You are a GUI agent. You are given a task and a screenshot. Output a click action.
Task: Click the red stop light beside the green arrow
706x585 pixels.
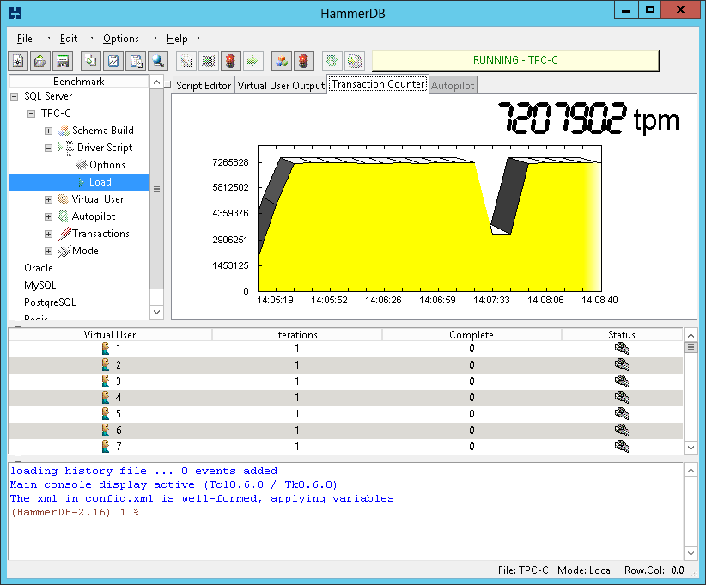pyautogui.click(x=230, y=61)
